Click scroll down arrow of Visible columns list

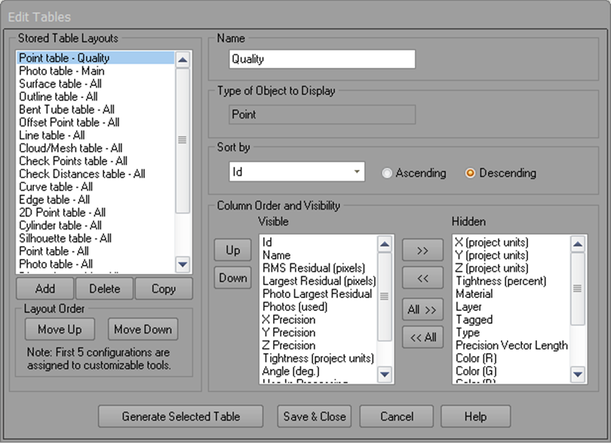tap(385, 374)
